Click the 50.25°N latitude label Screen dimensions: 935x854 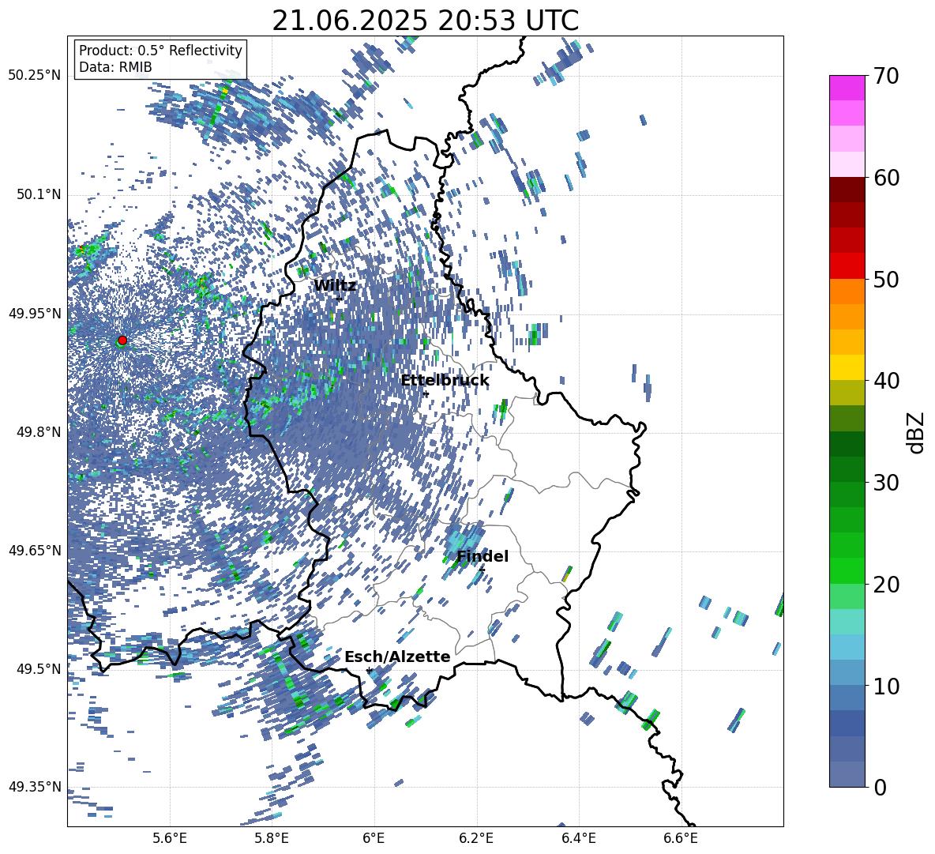[36, 76]
